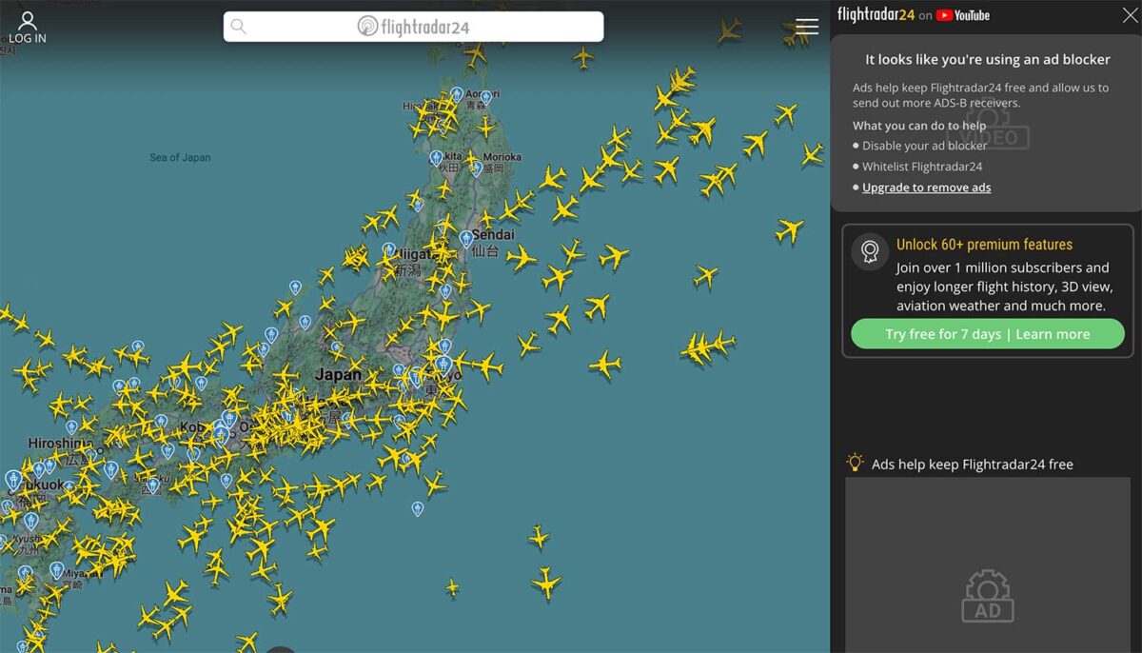
Task: Focus the Flightradar24 search field
Action: pyautogui.click(x=413, y=27)
